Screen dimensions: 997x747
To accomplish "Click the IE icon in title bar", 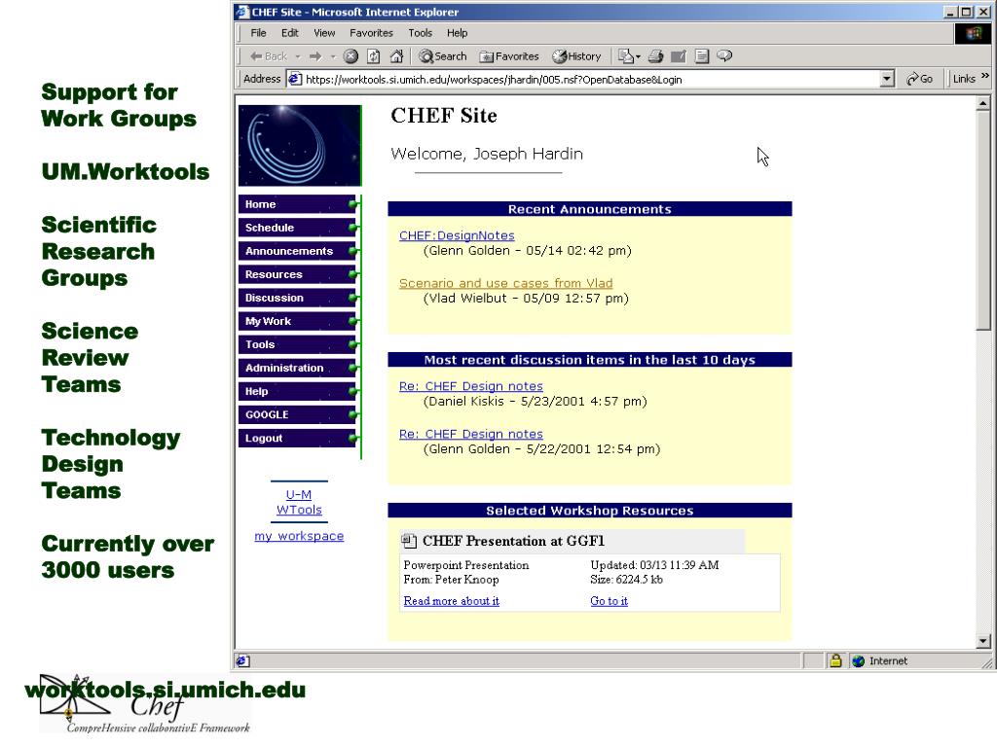I will 242,12.
